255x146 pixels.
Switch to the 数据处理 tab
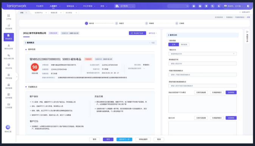(x=54, y=13)
